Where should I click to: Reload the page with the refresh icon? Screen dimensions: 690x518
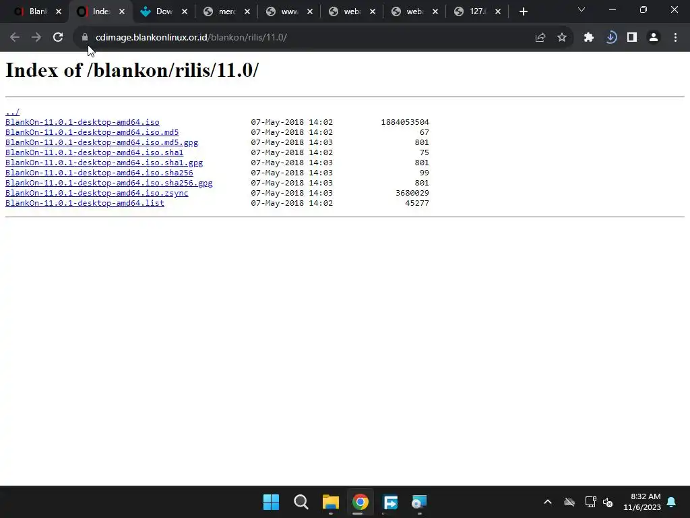coord(58,38)
